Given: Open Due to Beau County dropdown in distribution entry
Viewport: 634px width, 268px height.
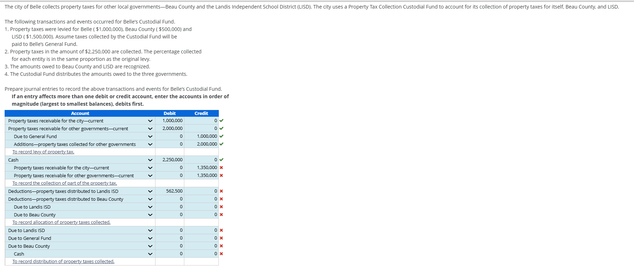Looking at the screenshot, I should pyautogui.click(x=150, y=246).
